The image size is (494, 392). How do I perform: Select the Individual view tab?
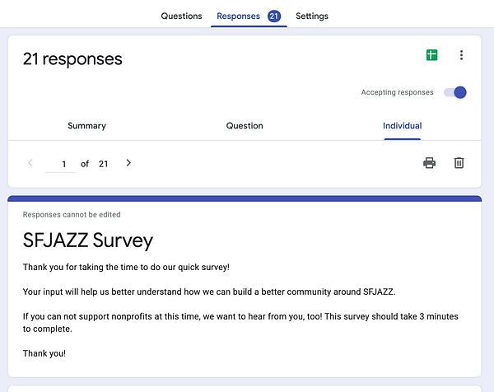[403, 126]
